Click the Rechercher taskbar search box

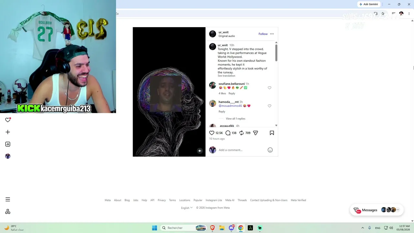(x=184, y=228)
